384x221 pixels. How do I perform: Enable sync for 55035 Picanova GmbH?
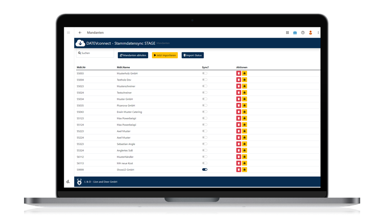205,105
